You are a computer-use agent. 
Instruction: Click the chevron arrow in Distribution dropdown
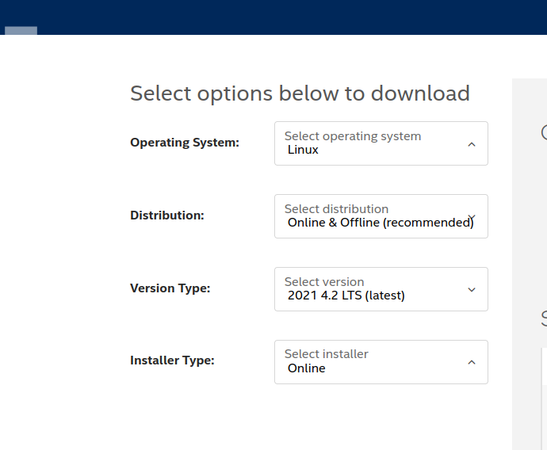click(472, 217)
